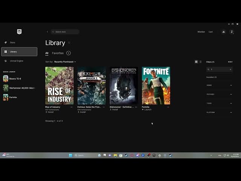Switch to the All tab
This screenshot has height=181, width=241.
(x=47, y=53)
